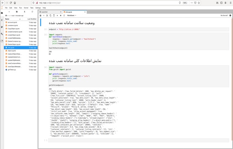Image resolution: width=233 pixels, height=149 pixels.
Task: Close the Launcher tab
Action: [61, 12]
